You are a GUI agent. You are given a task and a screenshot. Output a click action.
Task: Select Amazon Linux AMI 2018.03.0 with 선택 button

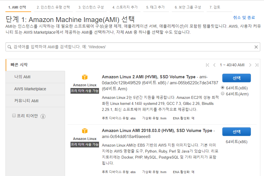(236, 132)
